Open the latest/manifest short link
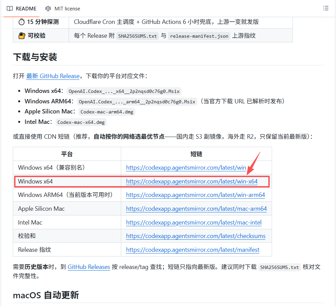This screenshot has height=306, width=336. 193,250
